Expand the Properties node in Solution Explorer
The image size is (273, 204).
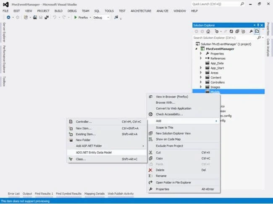tap(201, 54)
